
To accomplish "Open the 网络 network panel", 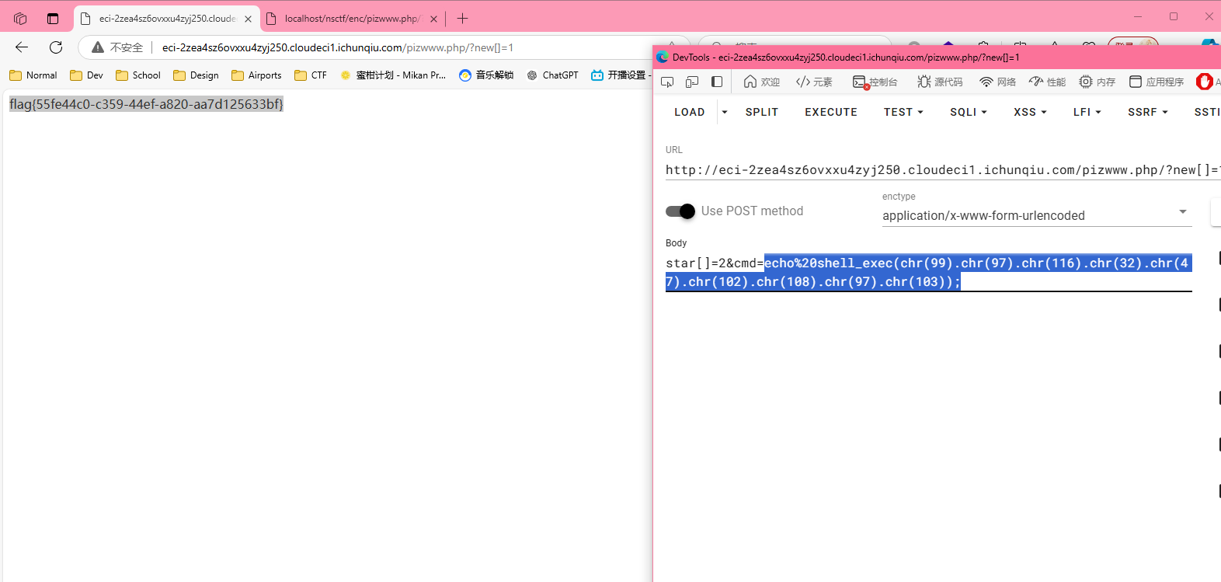I will pyautogui.click(x=998, y=82).
